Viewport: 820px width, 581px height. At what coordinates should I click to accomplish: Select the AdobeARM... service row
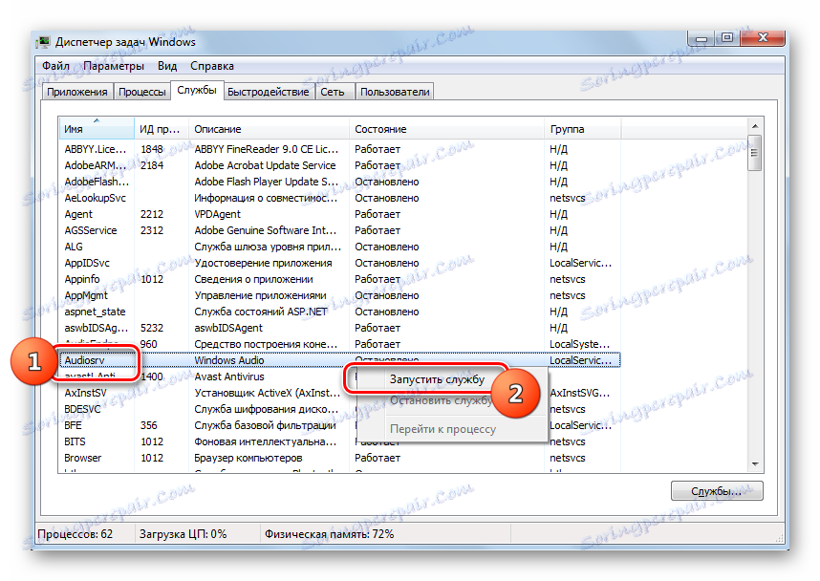tap(339, 165)
